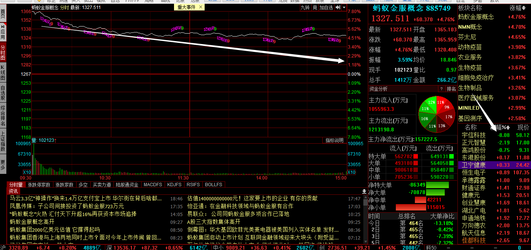Select the 航天信息 stock row
Image resolution: width=531 pixels, height=250 pixels.
(494, 233)
